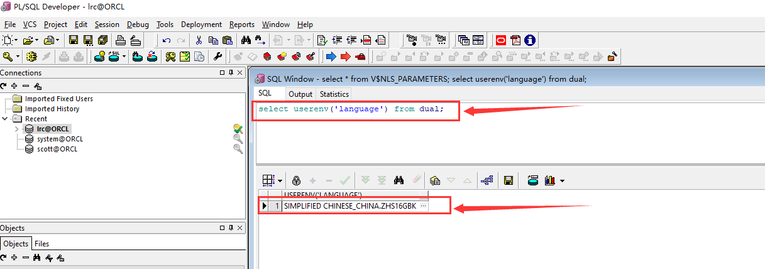This screenshot has width=765, height=269.
Task: Open the Project menu
Action: pyautogui.click(x=55, y=25)
